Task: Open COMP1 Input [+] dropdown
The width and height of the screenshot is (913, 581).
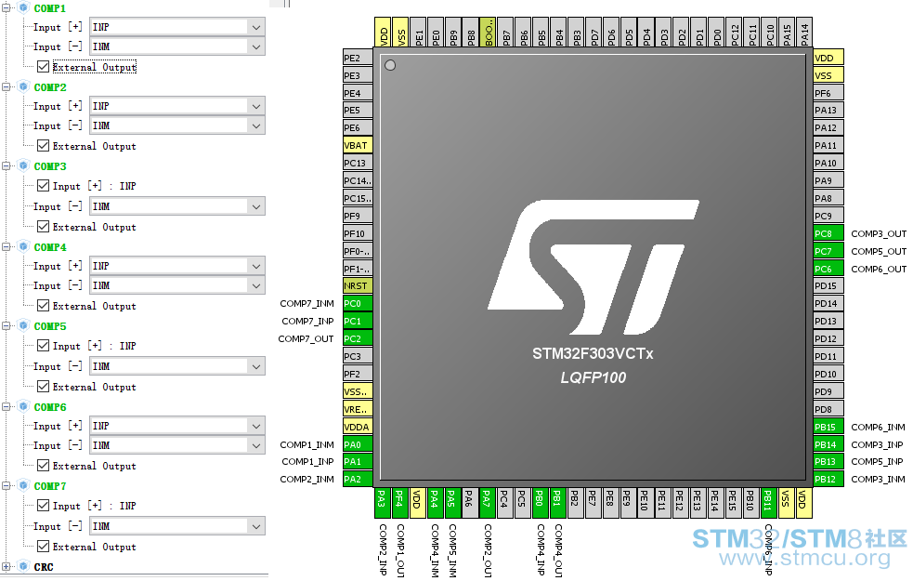Action: [x=177, y=27]
